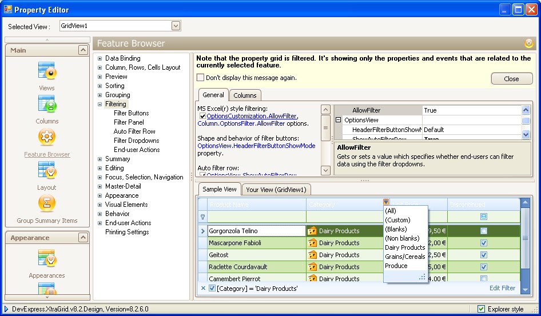This screenshot has height=316, width=541.
Task: Toggle Discontinued checkbox for Gorgonzola Telino
Action: [x=484, y=231]
